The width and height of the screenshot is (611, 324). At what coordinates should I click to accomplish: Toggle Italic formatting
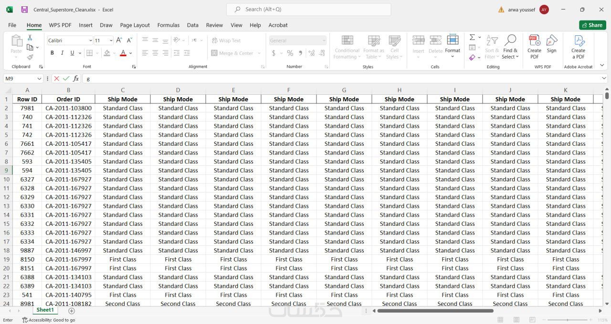62,53
